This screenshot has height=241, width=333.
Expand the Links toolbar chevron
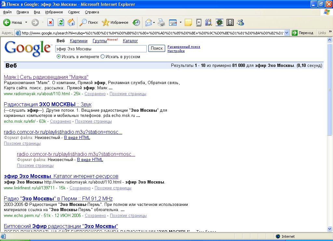click(330, 32)
